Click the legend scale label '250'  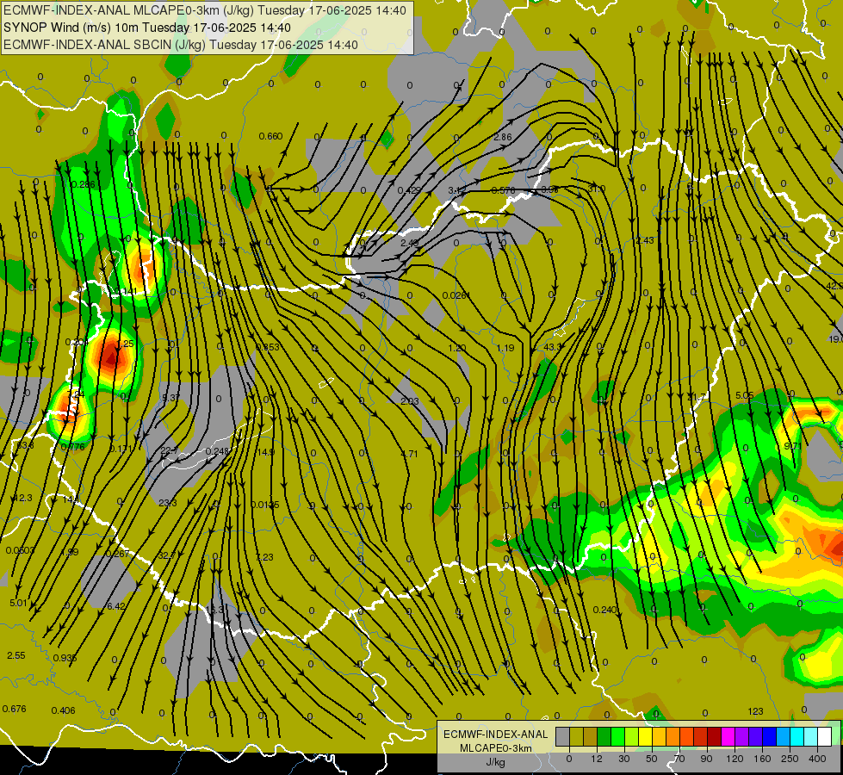(x=790, y=759)
